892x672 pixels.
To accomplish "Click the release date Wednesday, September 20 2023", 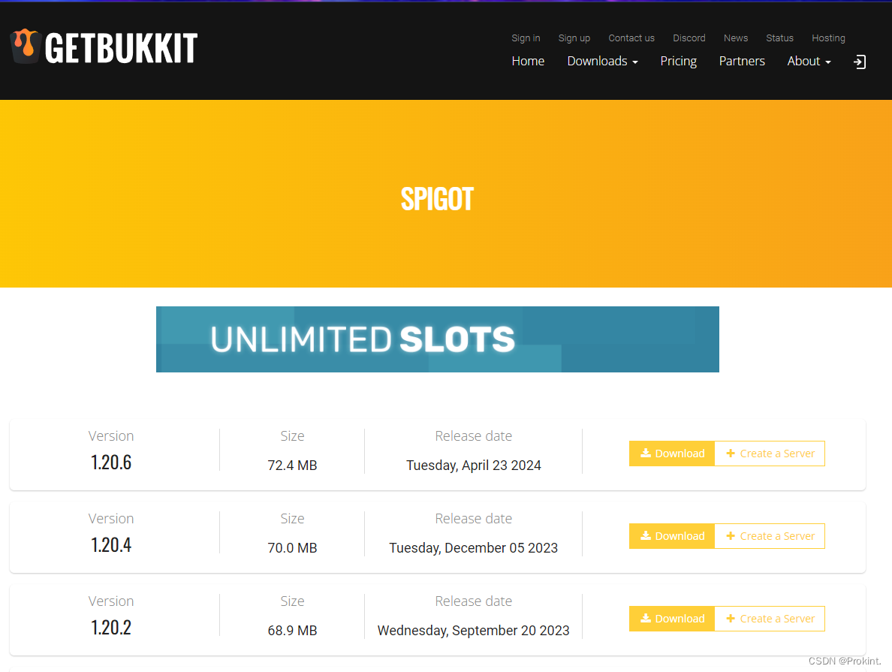I will point(473,631).
